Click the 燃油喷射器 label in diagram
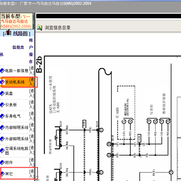This screenshot has height=181, width=181. [50, 147]
